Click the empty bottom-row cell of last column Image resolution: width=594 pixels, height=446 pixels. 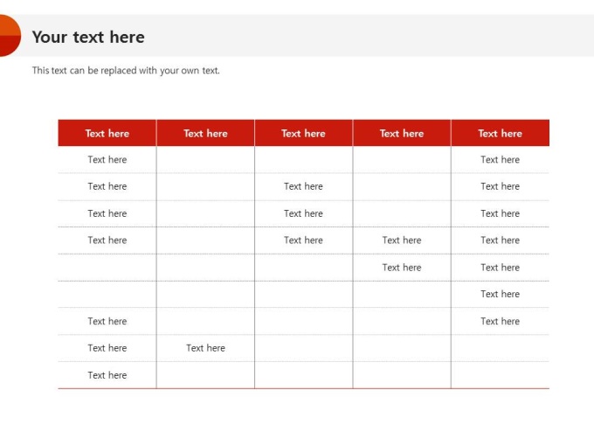[500, 375]
